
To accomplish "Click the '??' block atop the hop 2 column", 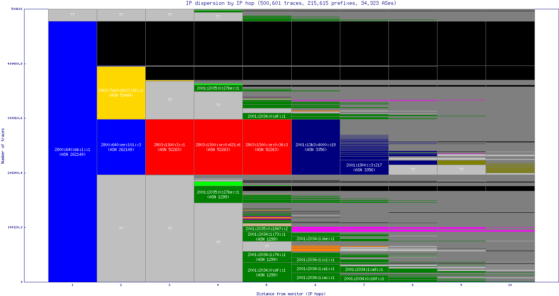I will pyautogui.click(x=121, y=15).
